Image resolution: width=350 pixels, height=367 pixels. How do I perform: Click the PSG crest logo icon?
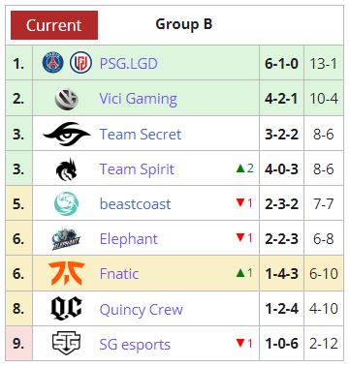click(x=52, y=62)
